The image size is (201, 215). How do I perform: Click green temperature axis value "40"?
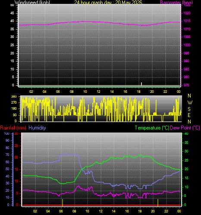186,133
